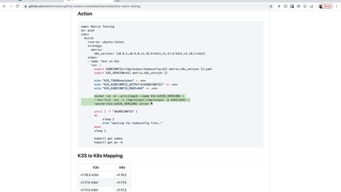
Task: Click the export K3S_VERSION line
Action: (131, 73)
